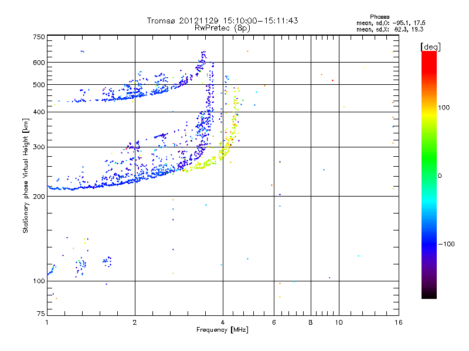
Task: Click the x-axis tick label '1'
Action: [x=47, y=322]
